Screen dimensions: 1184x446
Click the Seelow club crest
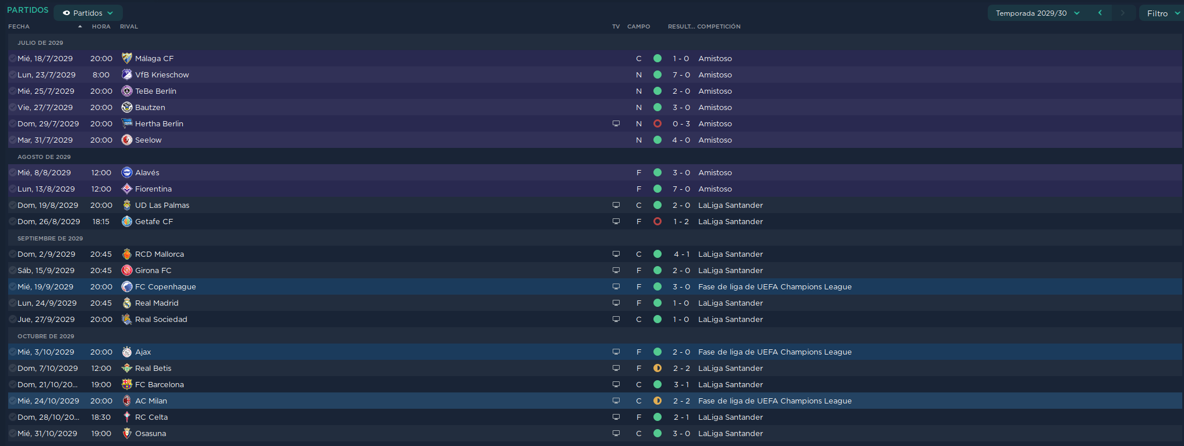click(126, 140)
